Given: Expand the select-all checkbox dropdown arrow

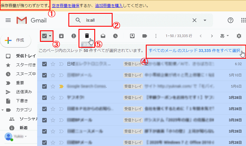Looking at the screenshot, I should [x=50, y=36].
